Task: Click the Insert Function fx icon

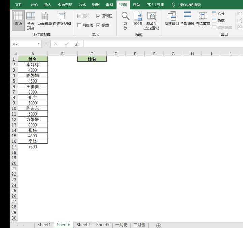Action: 77,44
